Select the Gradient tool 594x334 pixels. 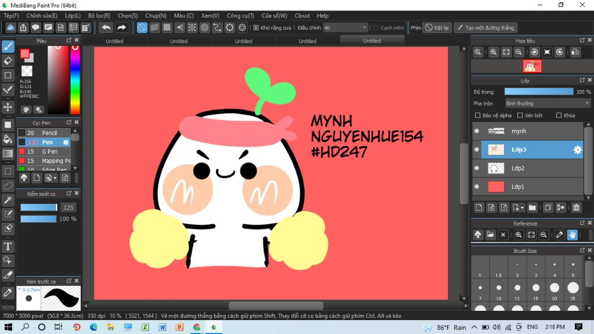click(8, 154)
